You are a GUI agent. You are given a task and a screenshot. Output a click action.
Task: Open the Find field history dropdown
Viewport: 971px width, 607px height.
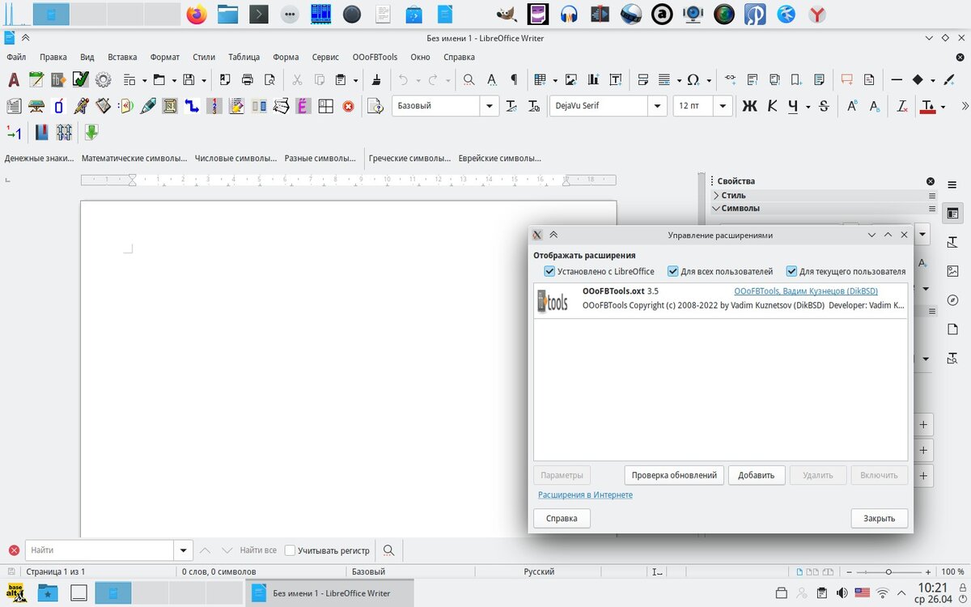(184, 550)
